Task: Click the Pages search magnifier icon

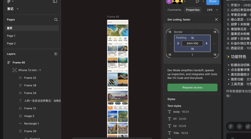Action: (x=56, y=19)
